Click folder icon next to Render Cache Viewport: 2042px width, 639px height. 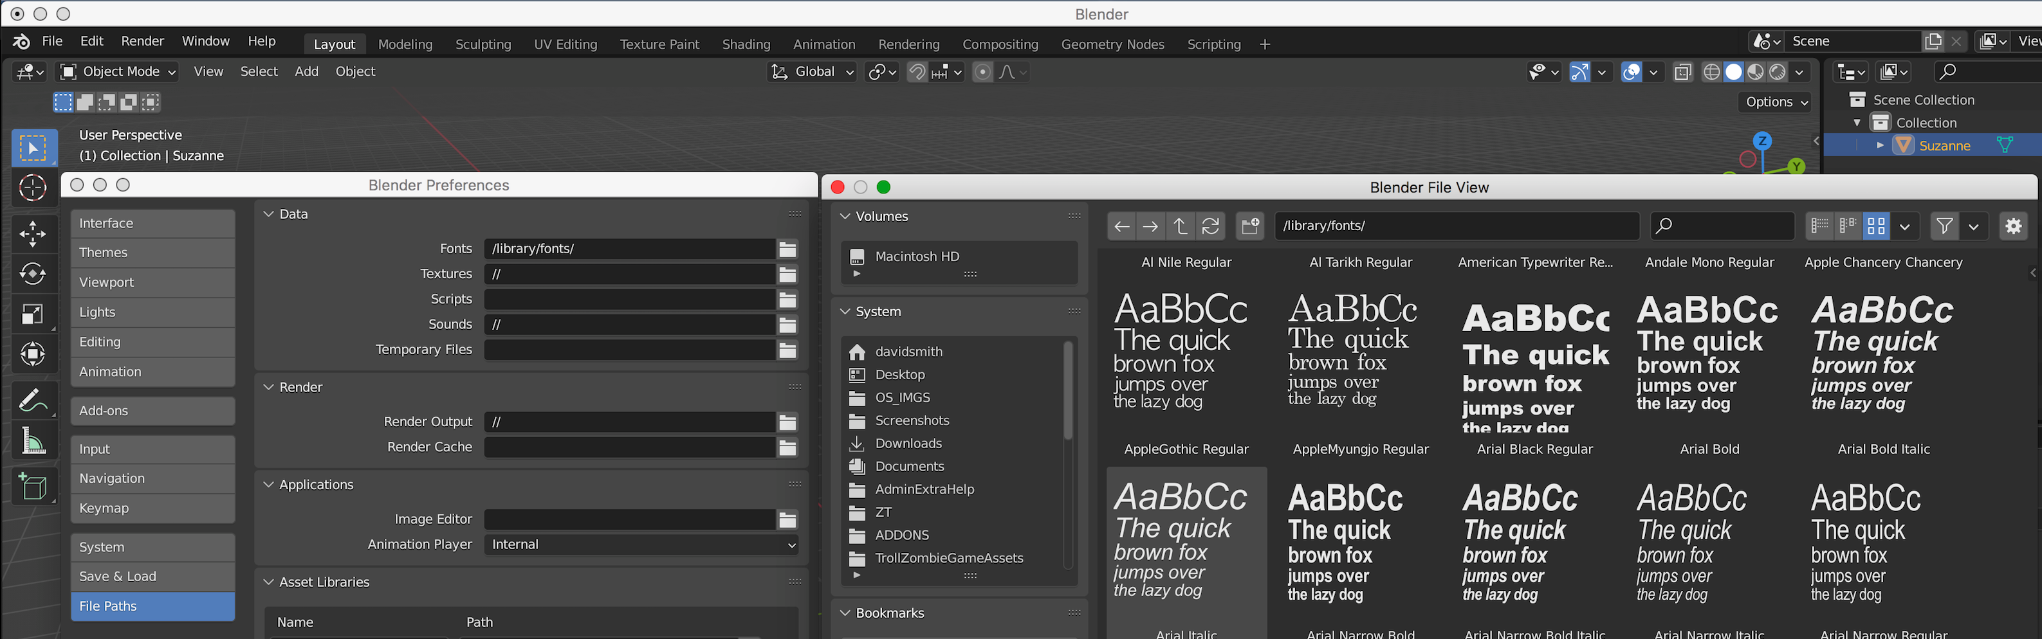[x=787, y=447]
